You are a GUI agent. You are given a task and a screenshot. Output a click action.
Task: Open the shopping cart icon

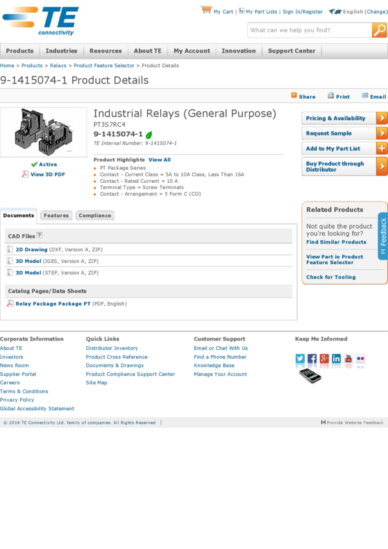tap(206, 10)
